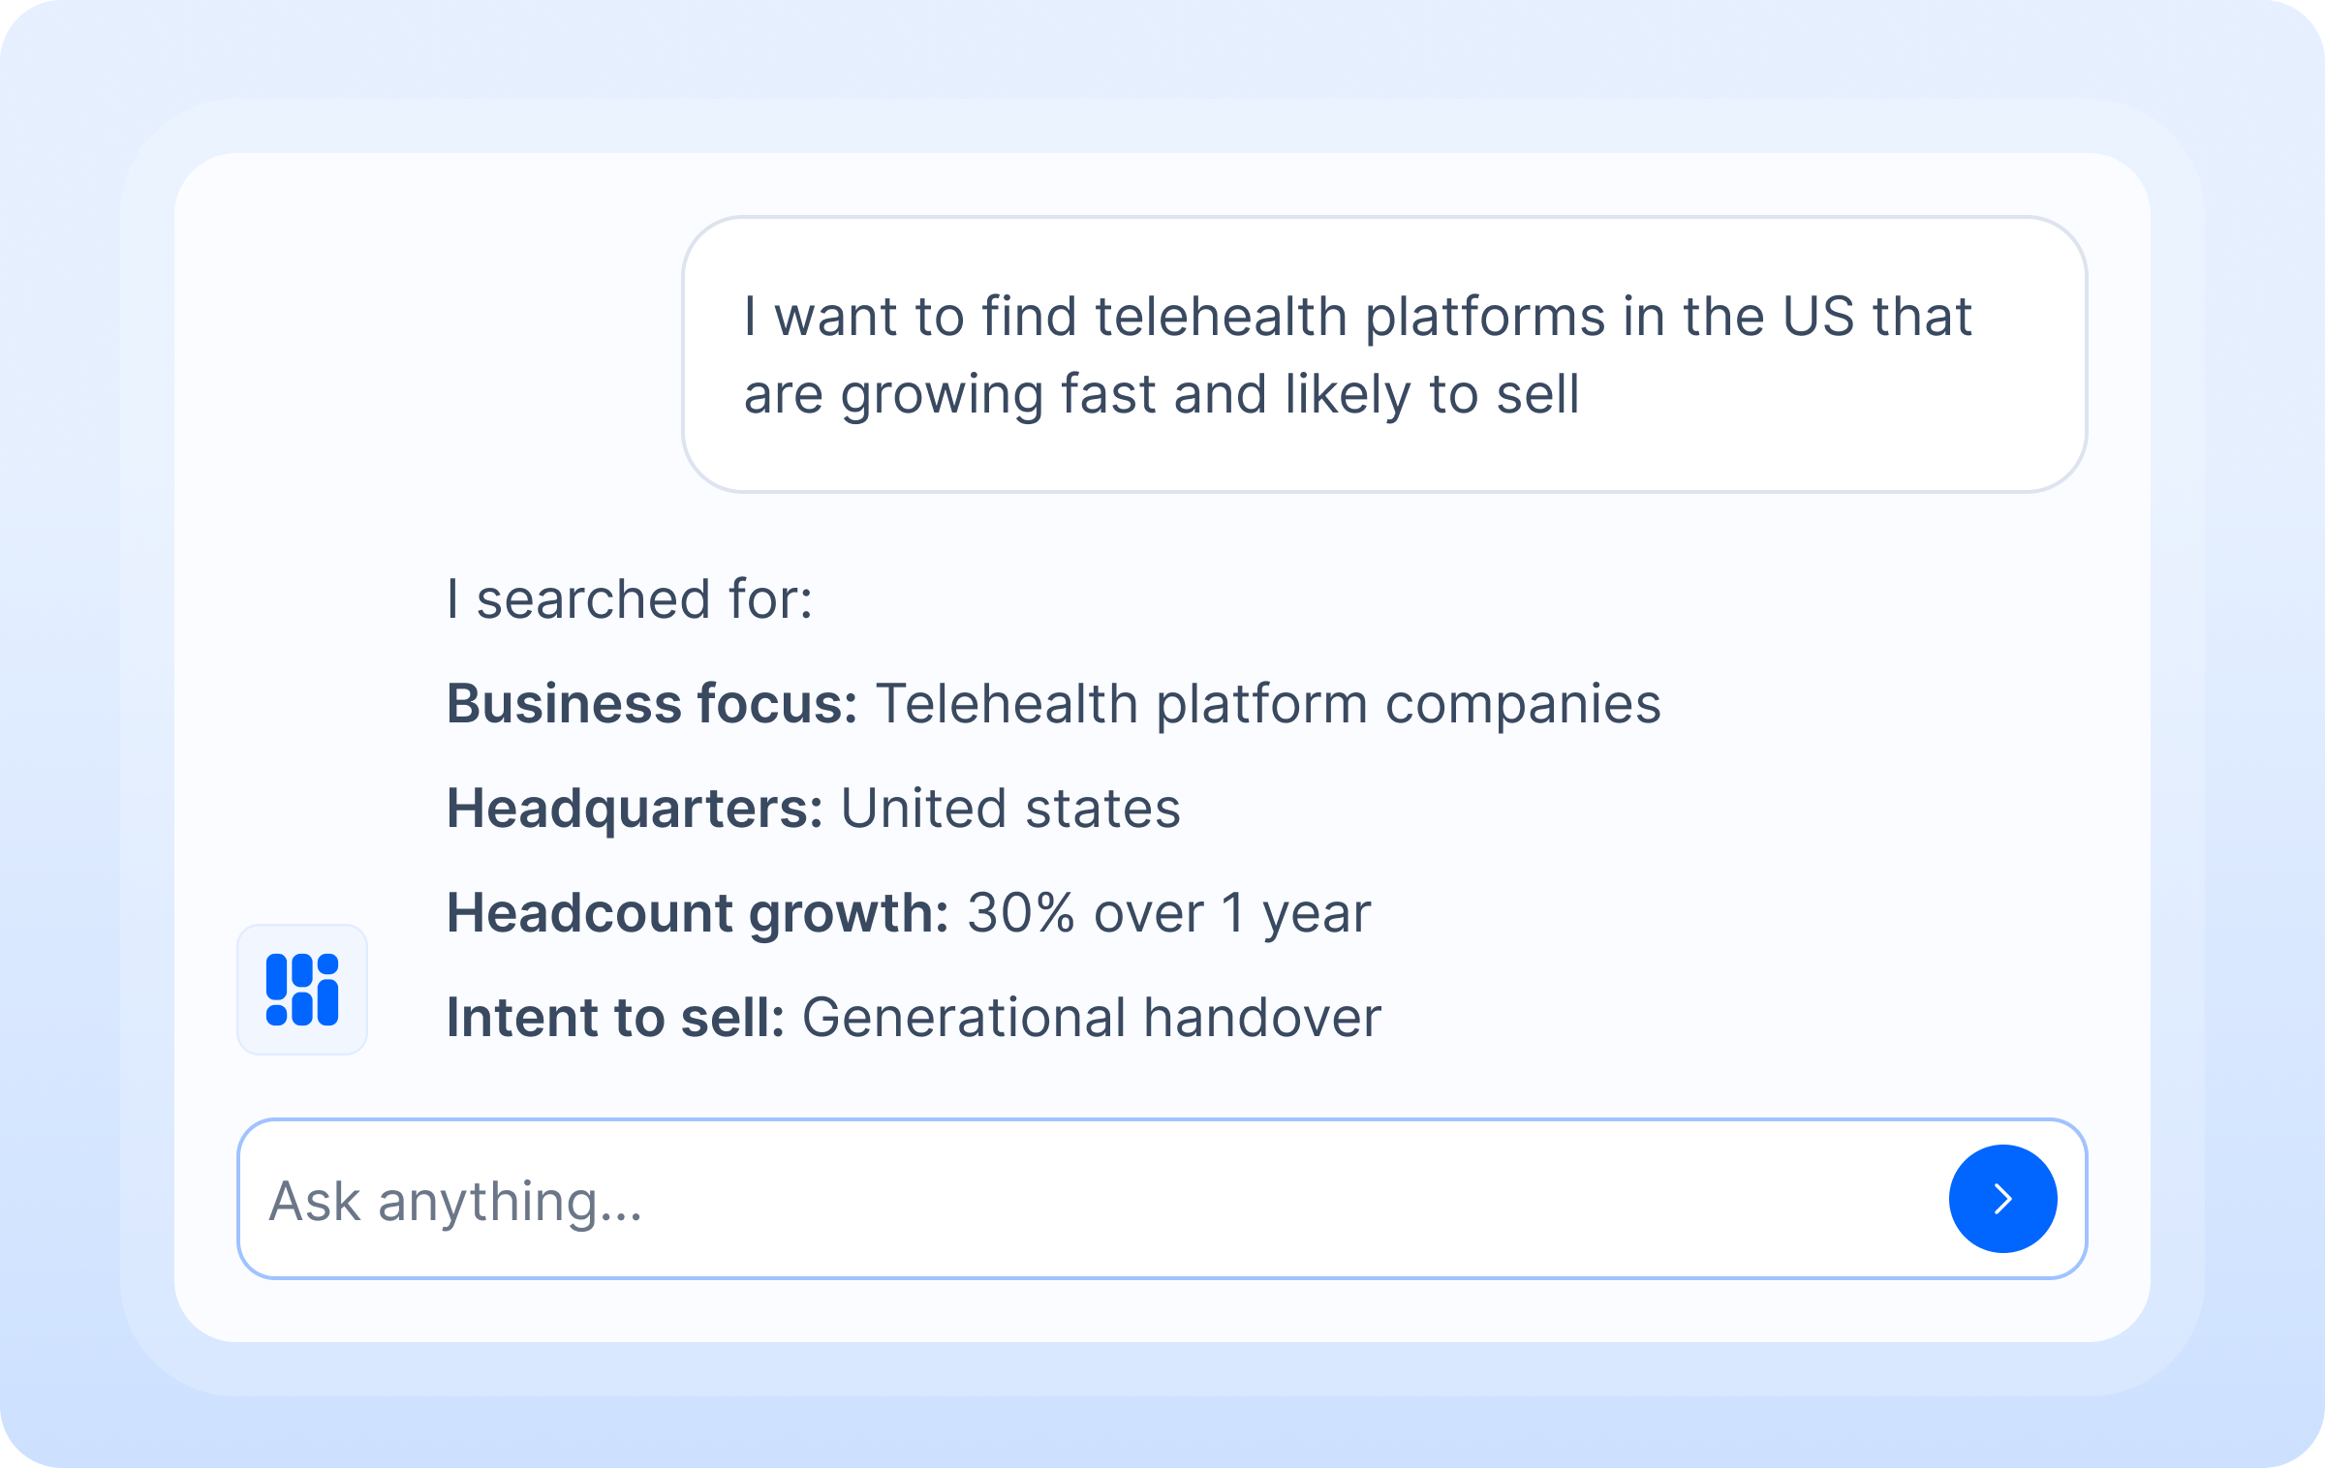
Task: Click the word US in user message
Action: coord(1817,317)
